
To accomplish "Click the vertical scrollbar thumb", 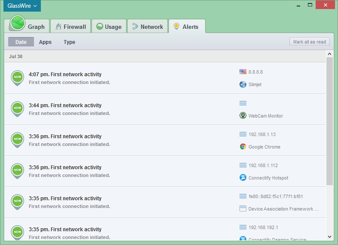I will click(329, 121).
